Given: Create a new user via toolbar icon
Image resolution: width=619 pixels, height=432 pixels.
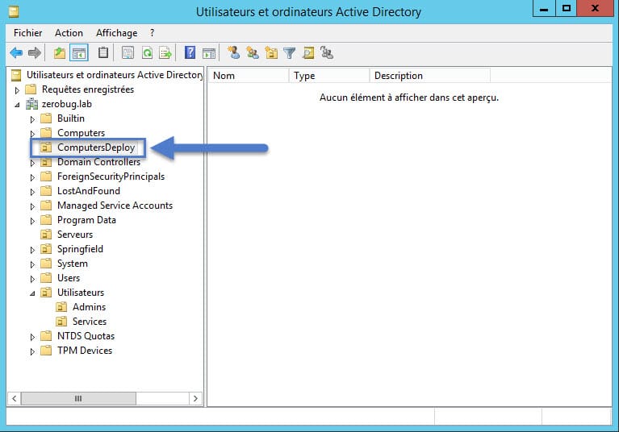Looking at the screenshot, I should [x=234, y=53].
